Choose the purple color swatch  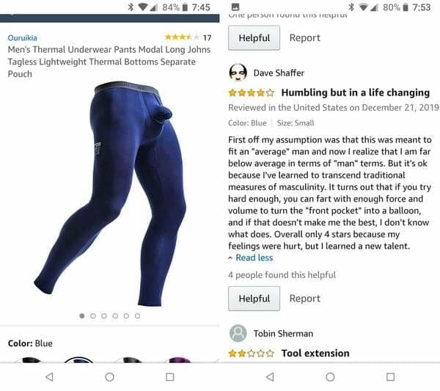178,359
